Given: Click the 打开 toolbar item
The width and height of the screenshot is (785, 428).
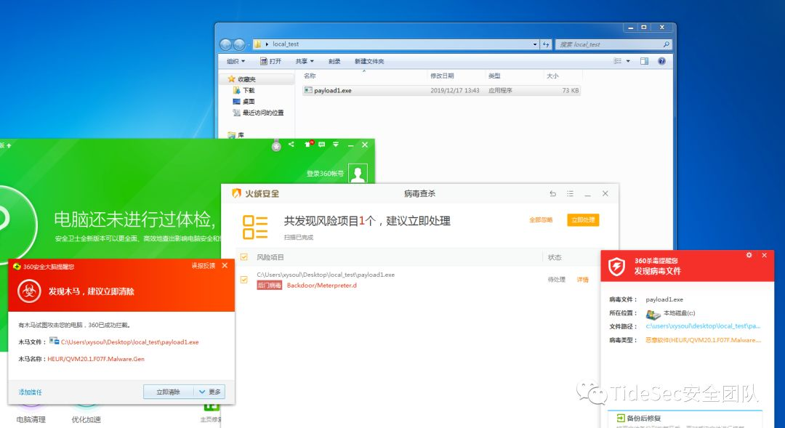Looking at the screenshot, I should (x=271, y=62).
